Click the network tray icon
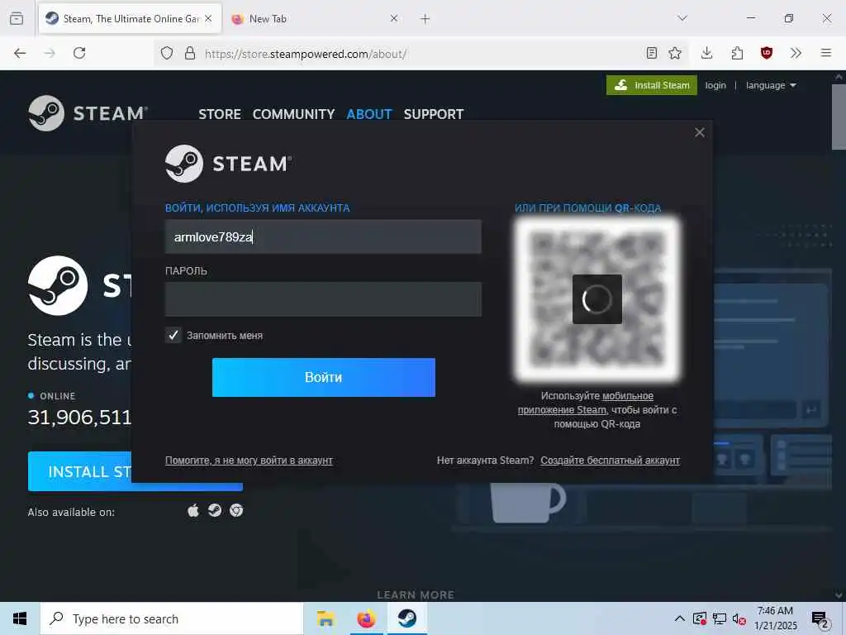846x635 pixels. pyautogui.click(x=720, y=619)
